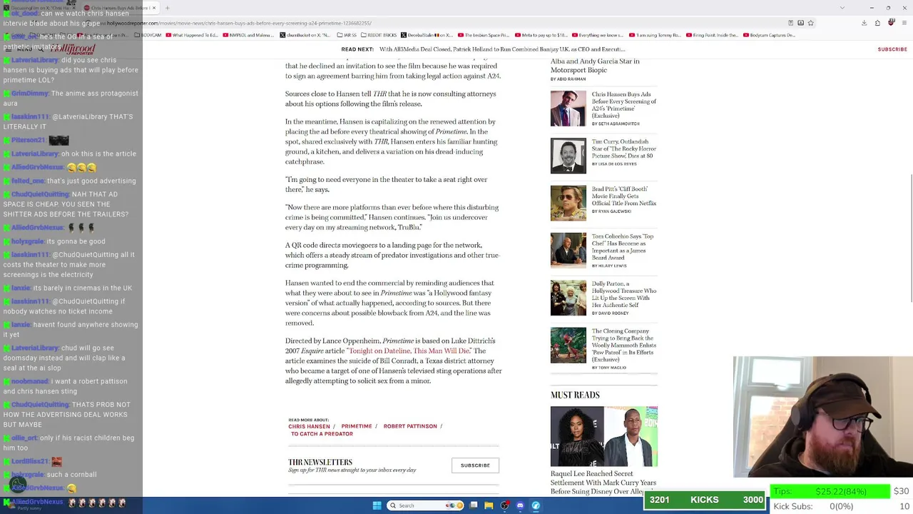The height and width of the screenshot is (514, 913).
Task: Click the KICKS counter overlay
Action: click(x=705, y=500)
